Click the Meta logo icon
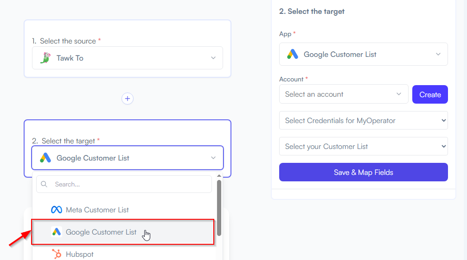 56,210
